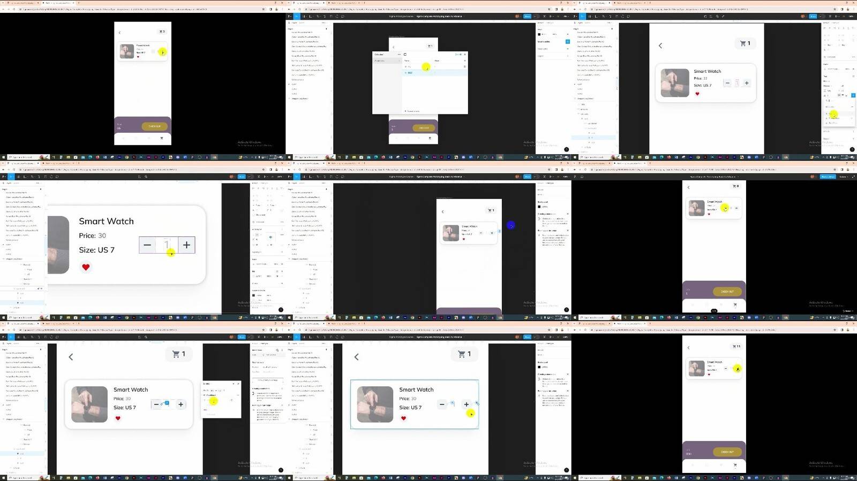857x481 pixels.
Task: Click the Share button in the frame with the interaction popup
Action: point(242,337)
